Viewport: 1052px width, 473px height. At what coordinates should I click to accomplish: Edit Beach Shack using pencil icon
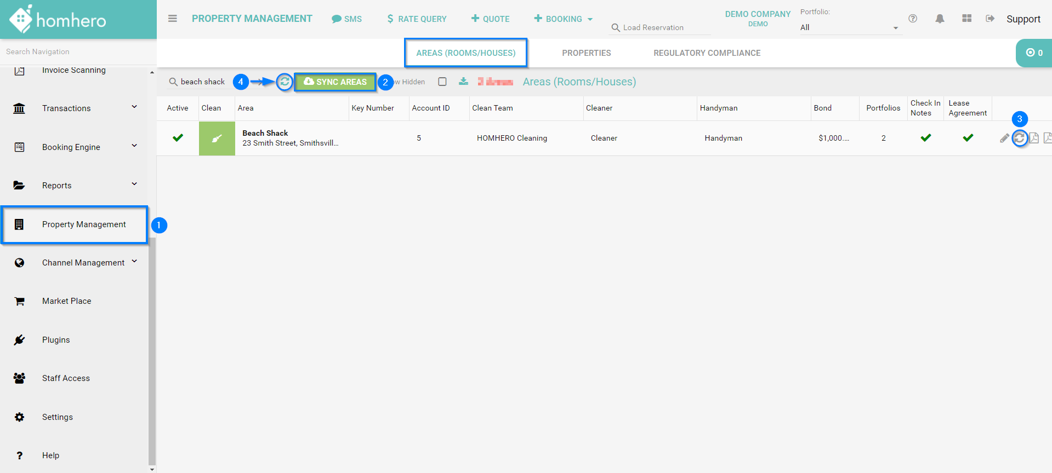point(1004,139)
